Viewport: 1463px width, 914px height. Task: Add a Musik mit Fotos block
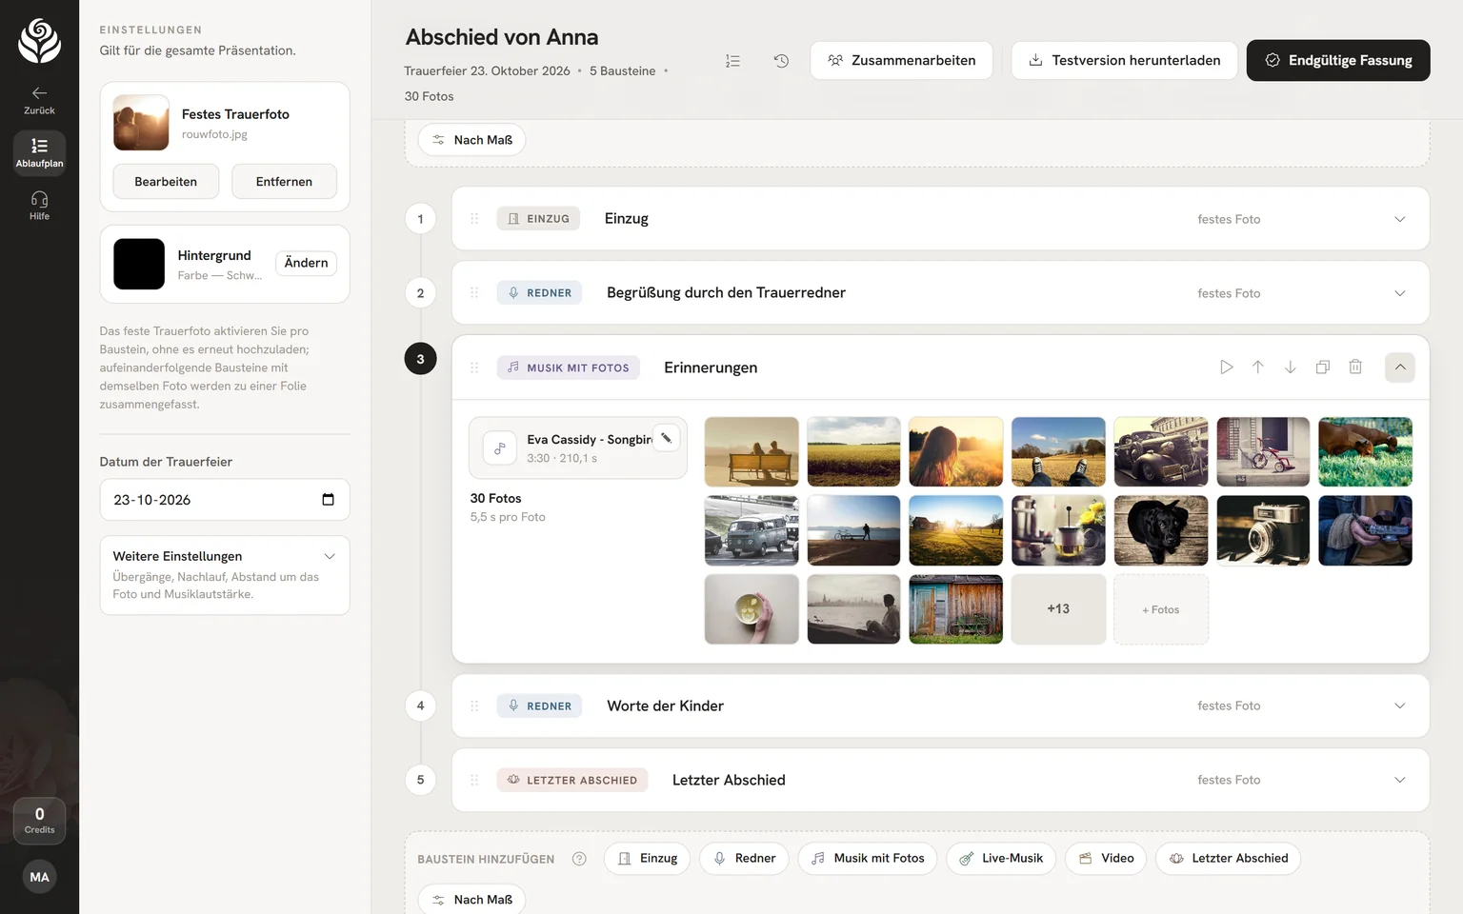click(x=868, y=859)
